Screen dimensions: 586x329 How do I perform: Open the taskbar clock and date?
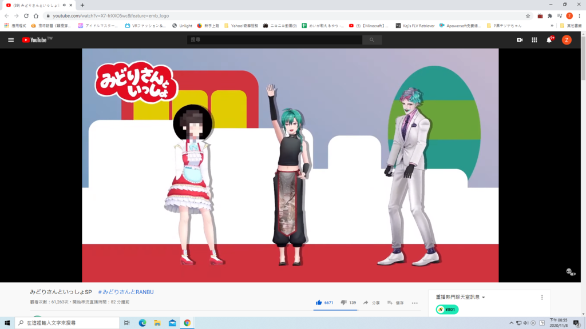coord(559,323)
